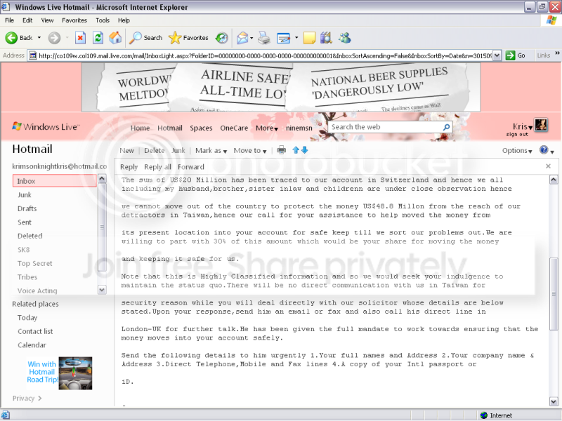Open the Help menu
This screenshot has width=562, height=421.
124,20
